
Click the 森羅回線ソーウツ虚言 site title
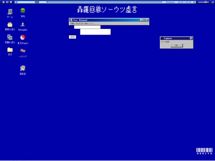point(107,10)
